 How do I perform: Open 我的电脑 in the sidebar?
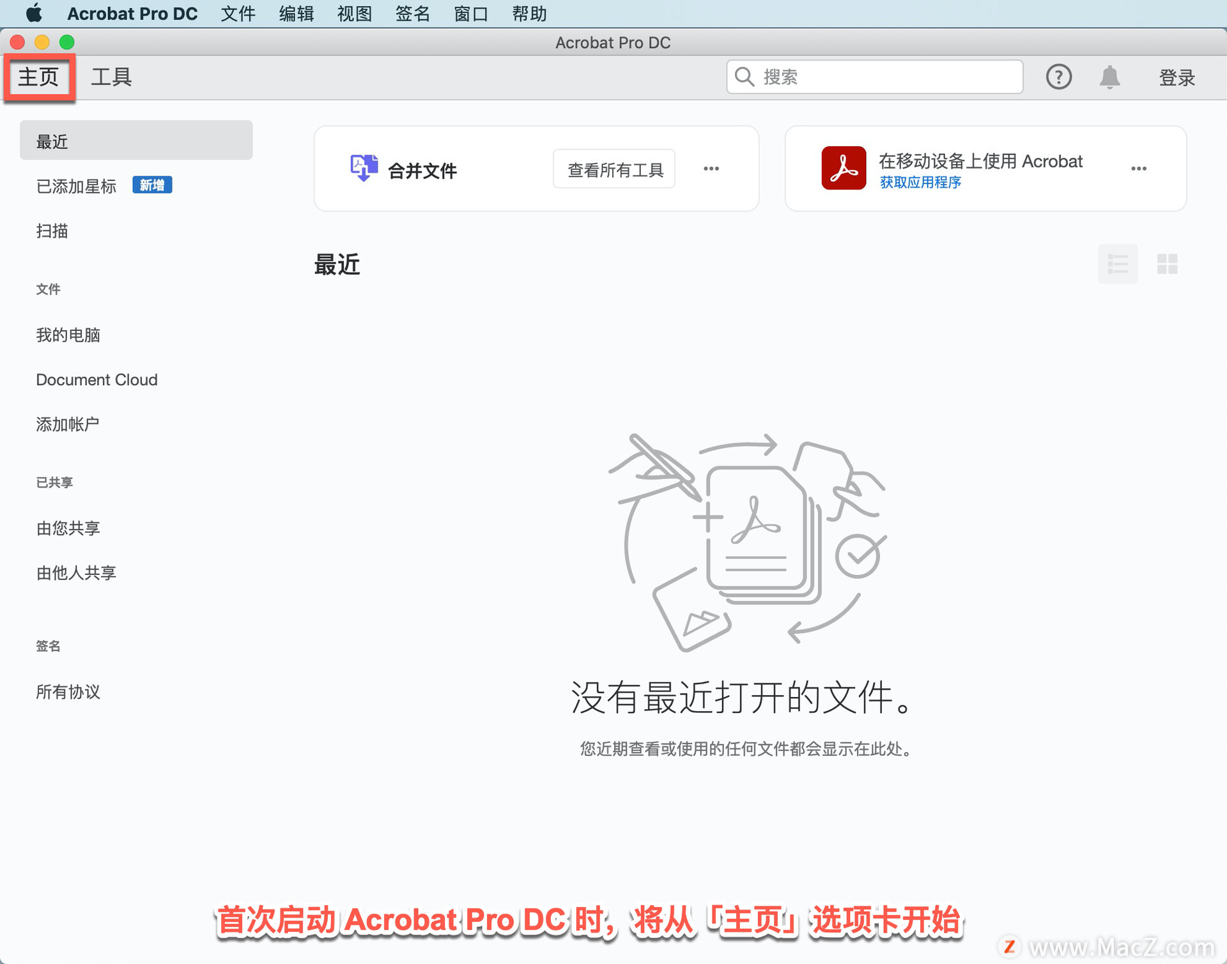click(68, 335)
